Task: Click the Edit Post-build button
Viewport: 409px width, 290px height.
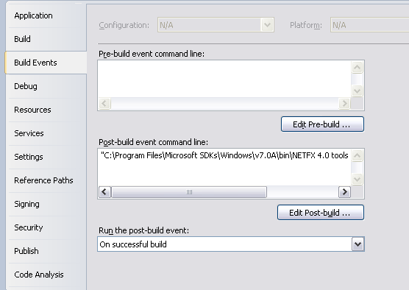Action: click(x=321, y=213)
